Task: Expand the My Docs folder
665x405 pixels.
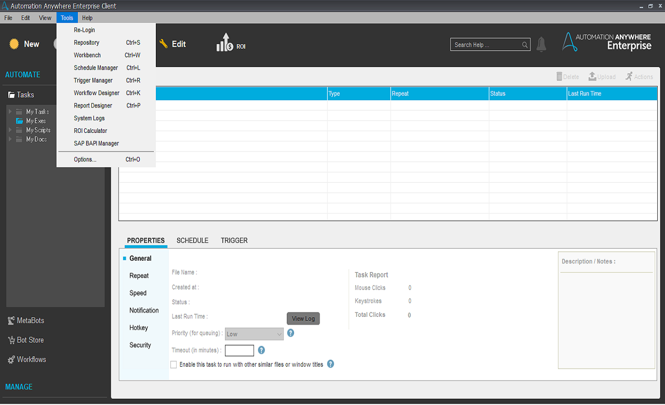Action: click(x=10, y=139)
